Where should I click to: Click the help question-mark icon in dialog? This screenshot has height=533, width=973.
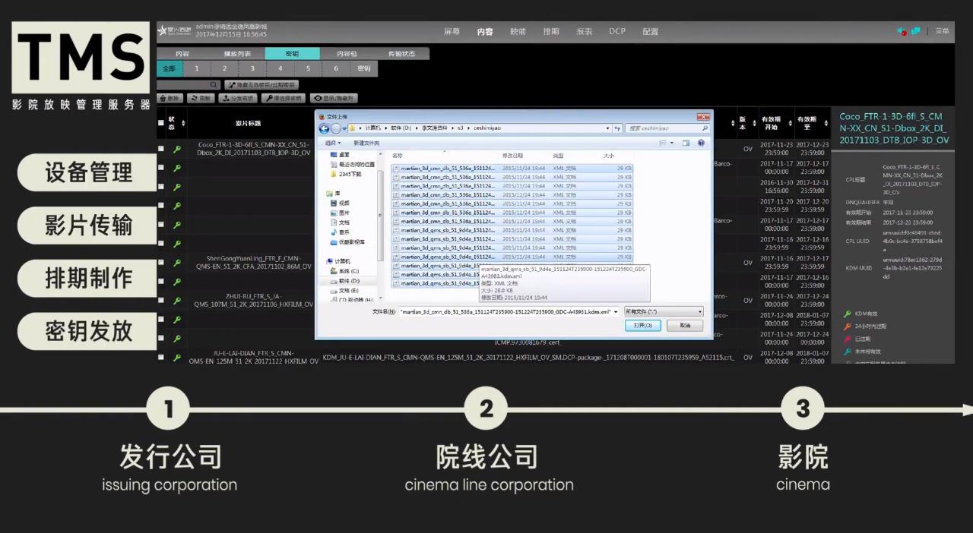pos(701,143)
